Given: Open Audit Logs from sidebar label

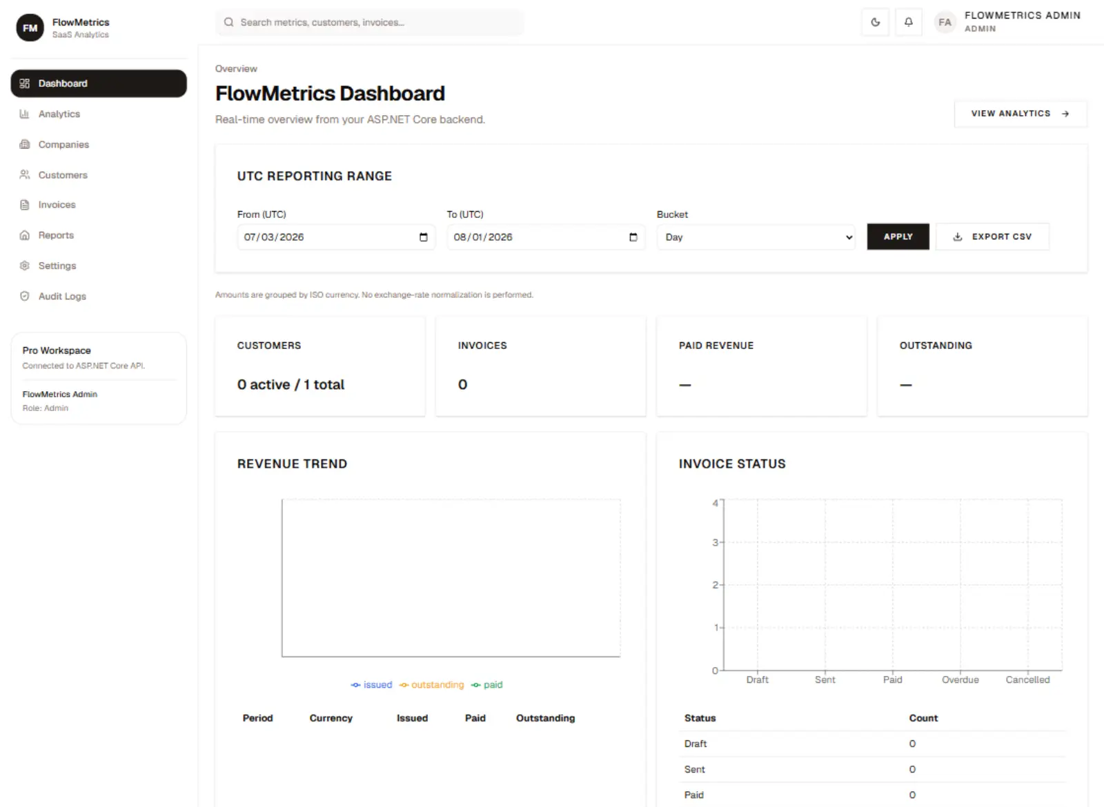Looking at the screenshot, I should 62,296.
